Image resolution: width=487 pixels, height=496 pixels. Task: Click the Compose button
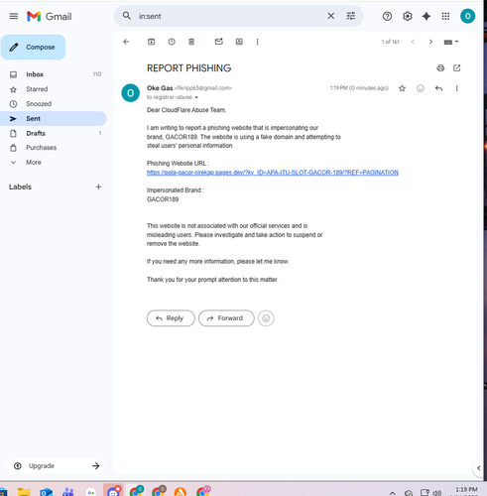click(x=34, y=48)
